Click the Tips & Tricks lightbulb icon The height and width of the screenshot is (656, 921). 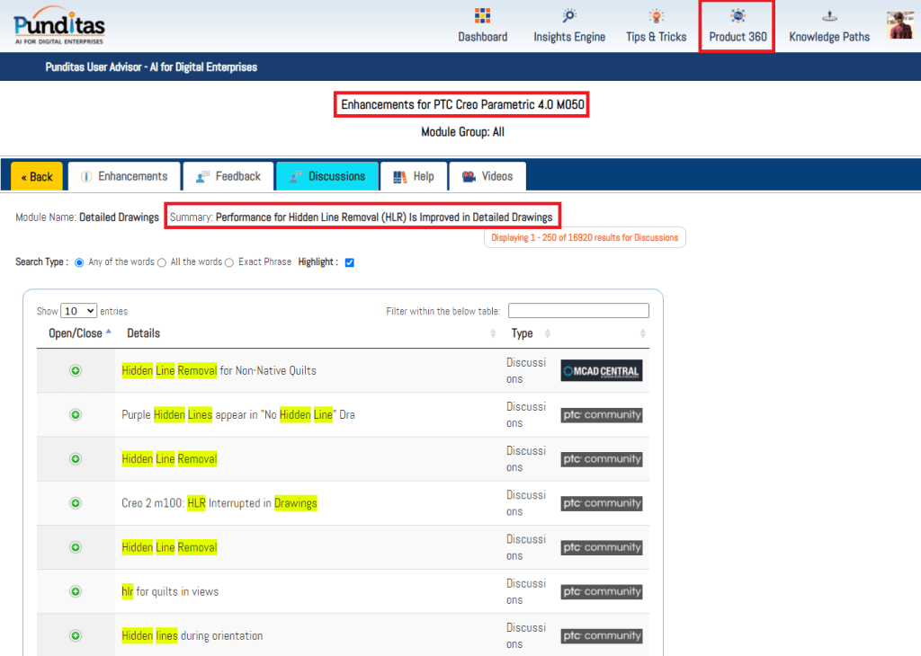point(656,16)
